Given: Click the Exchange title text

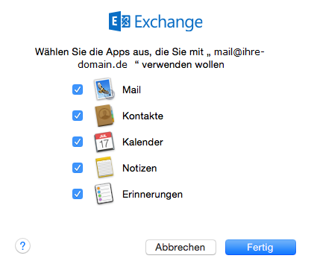Looking at the screenshot, I should coord(169,22).
